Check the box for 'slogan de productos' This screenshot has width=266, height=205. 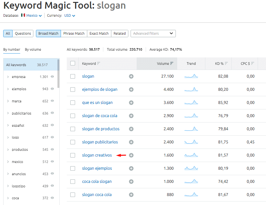73,129
